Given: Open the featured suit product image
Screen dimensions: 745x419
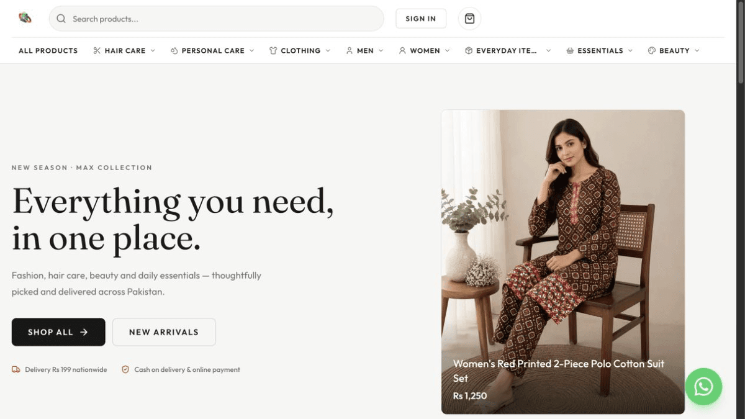Looking at the screenshot, I should point(563,262).
